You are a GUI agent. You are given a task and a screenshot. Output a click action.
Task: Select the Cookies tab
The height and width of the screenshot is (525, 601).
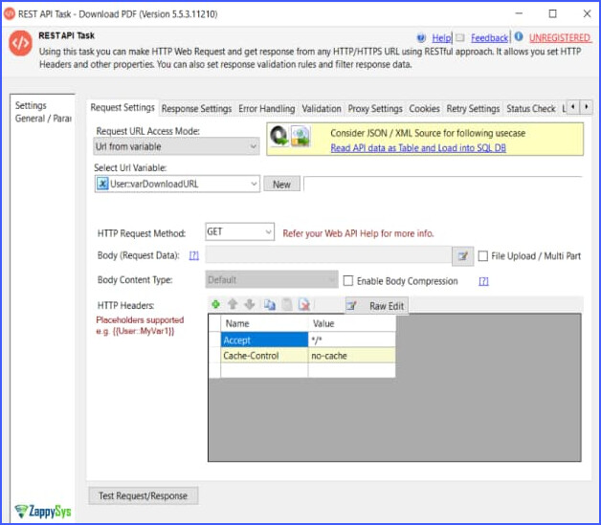point(424,109)
